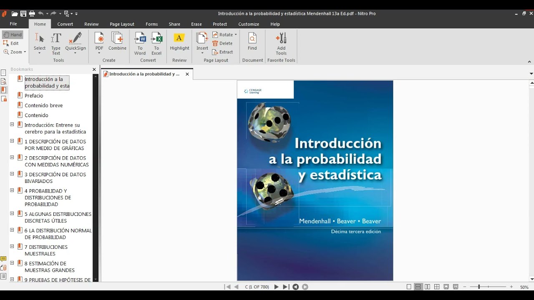
Task: Expand the 7 DISTRIBUCIONES MUESTRALES bookmark
Action: coord(12,246)
